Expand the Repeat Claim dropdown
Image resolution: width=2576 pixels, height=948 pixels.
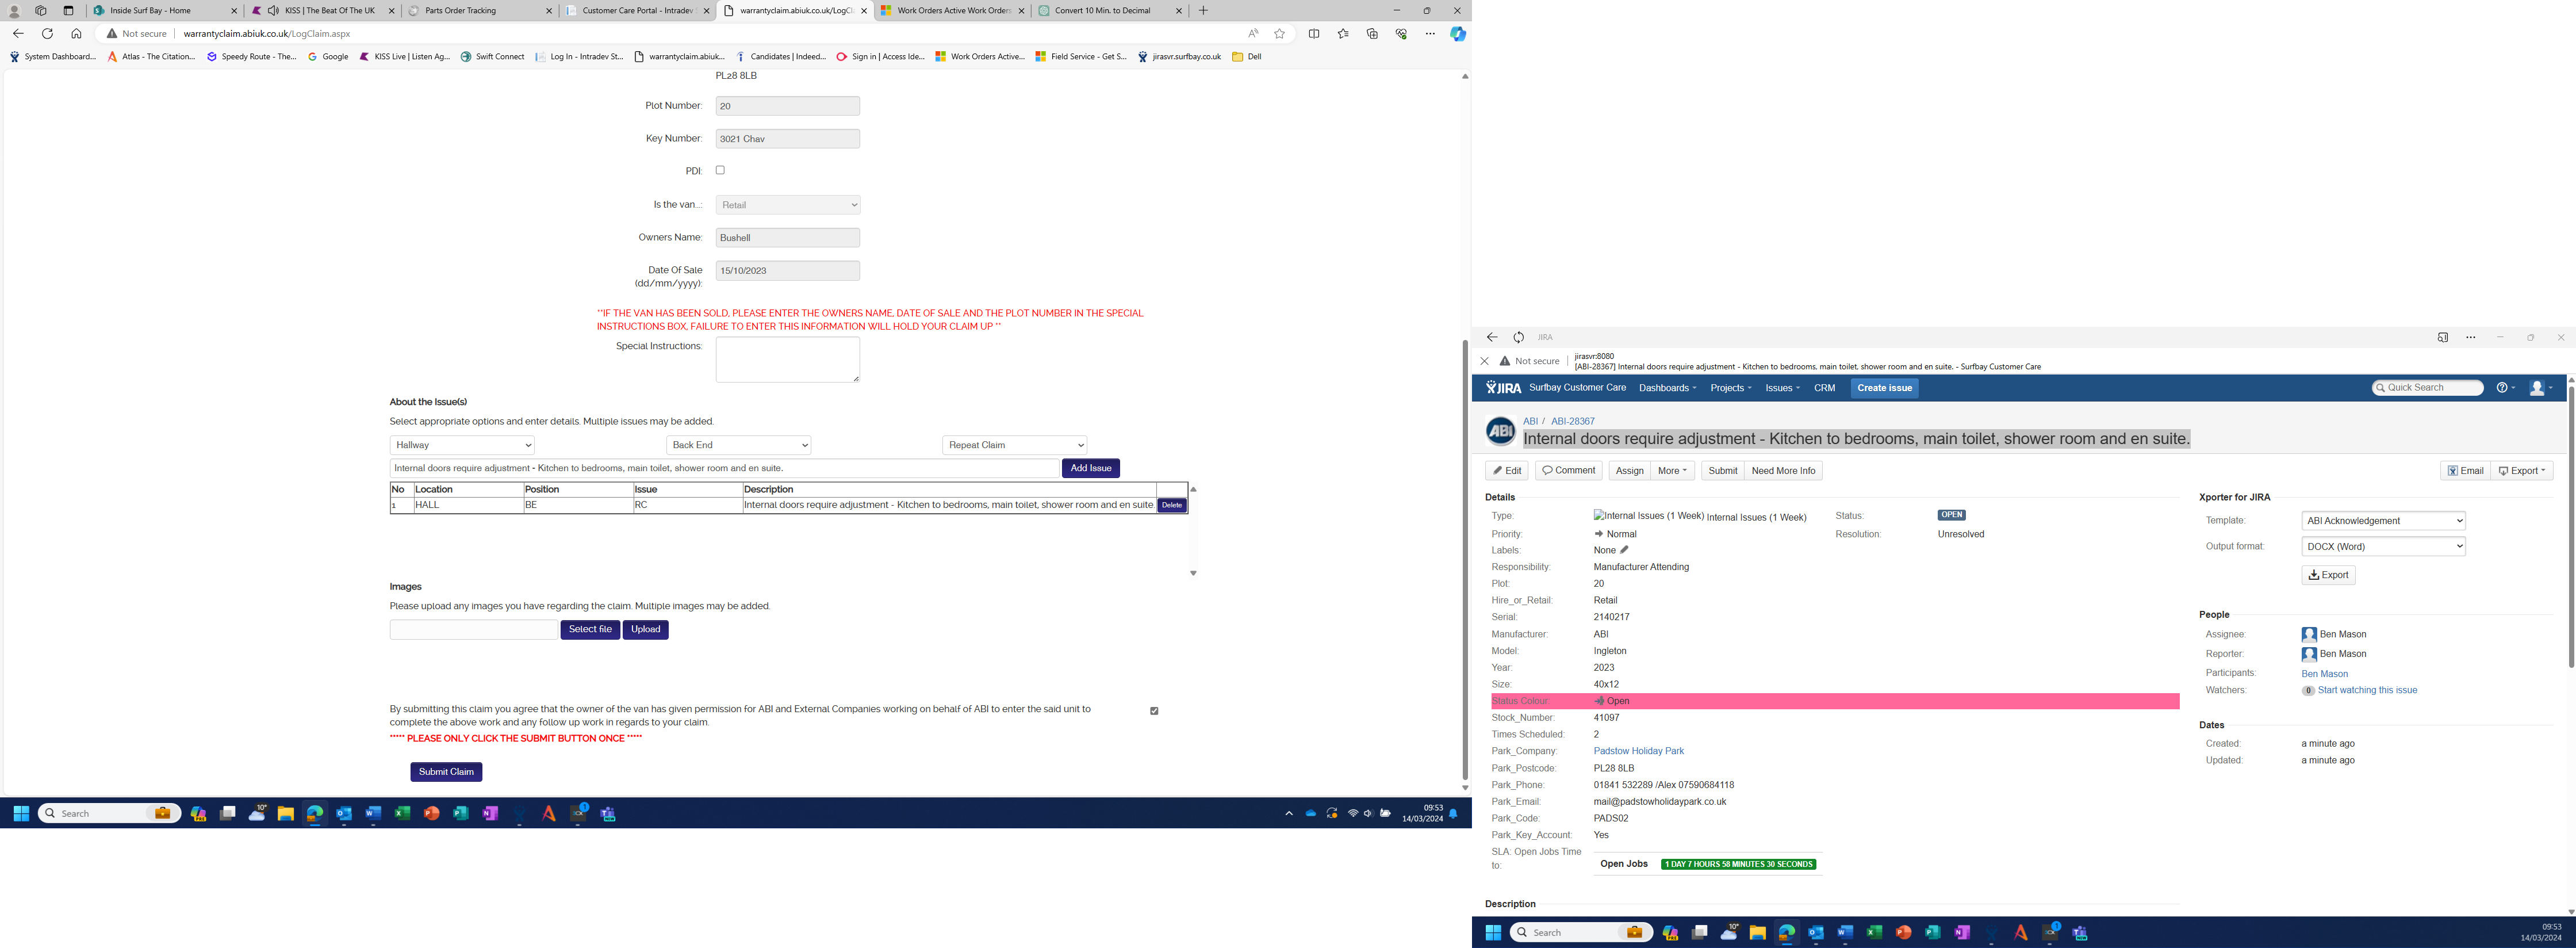(1014, 445)
